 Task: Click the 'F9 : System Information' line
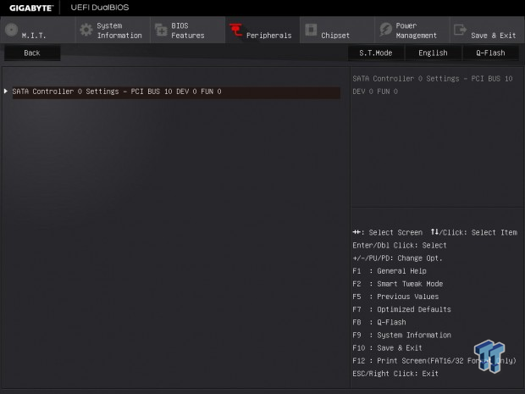coord(401,335)
